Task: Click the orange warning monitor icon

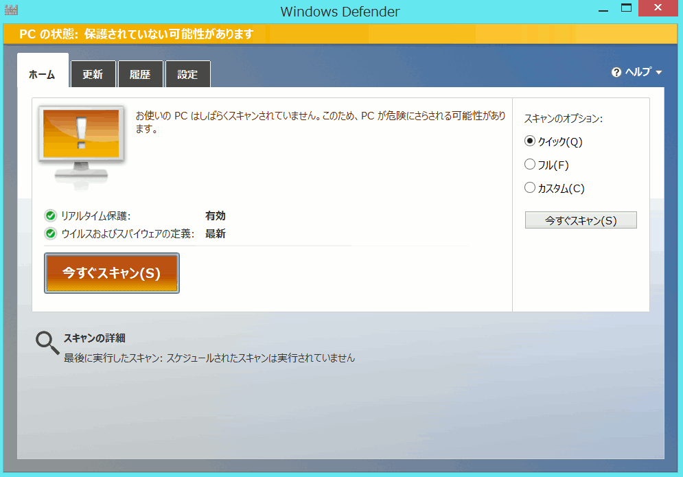Action: tap(82, 143)
